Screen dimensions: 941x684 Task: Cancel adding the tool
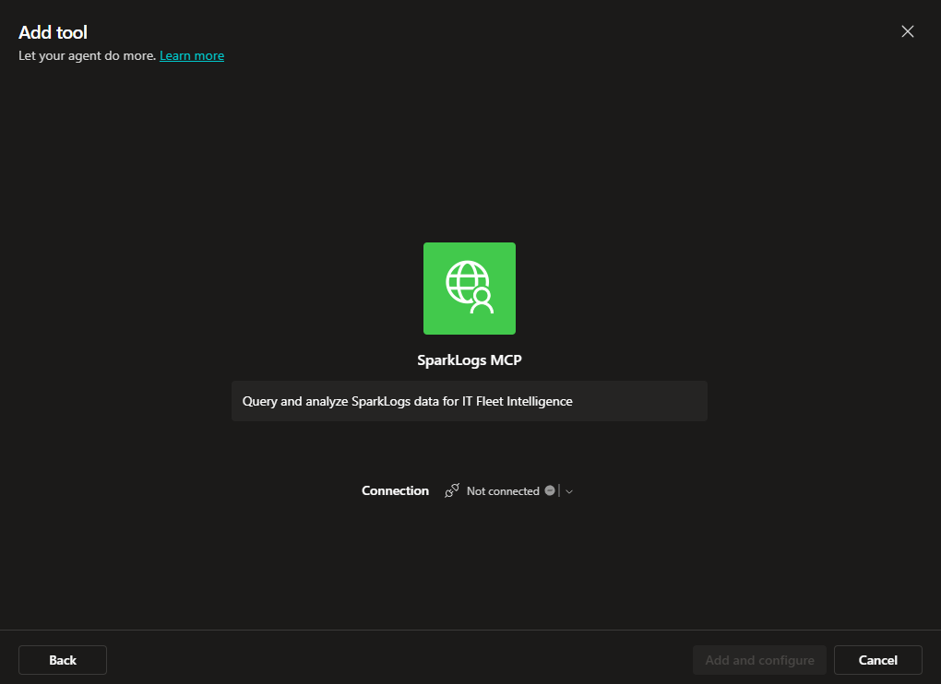point(878,660)
